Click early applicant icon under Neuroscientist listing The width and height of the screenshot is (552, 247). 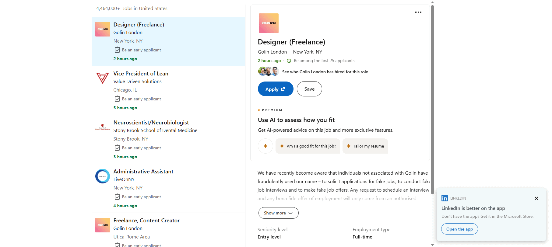[x=117, y=148]
